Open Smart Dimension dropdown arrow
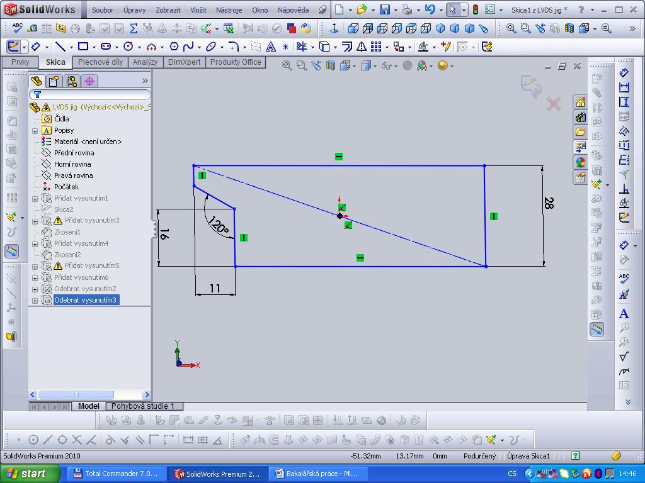The image size is (645, 483). coord(47,47)
